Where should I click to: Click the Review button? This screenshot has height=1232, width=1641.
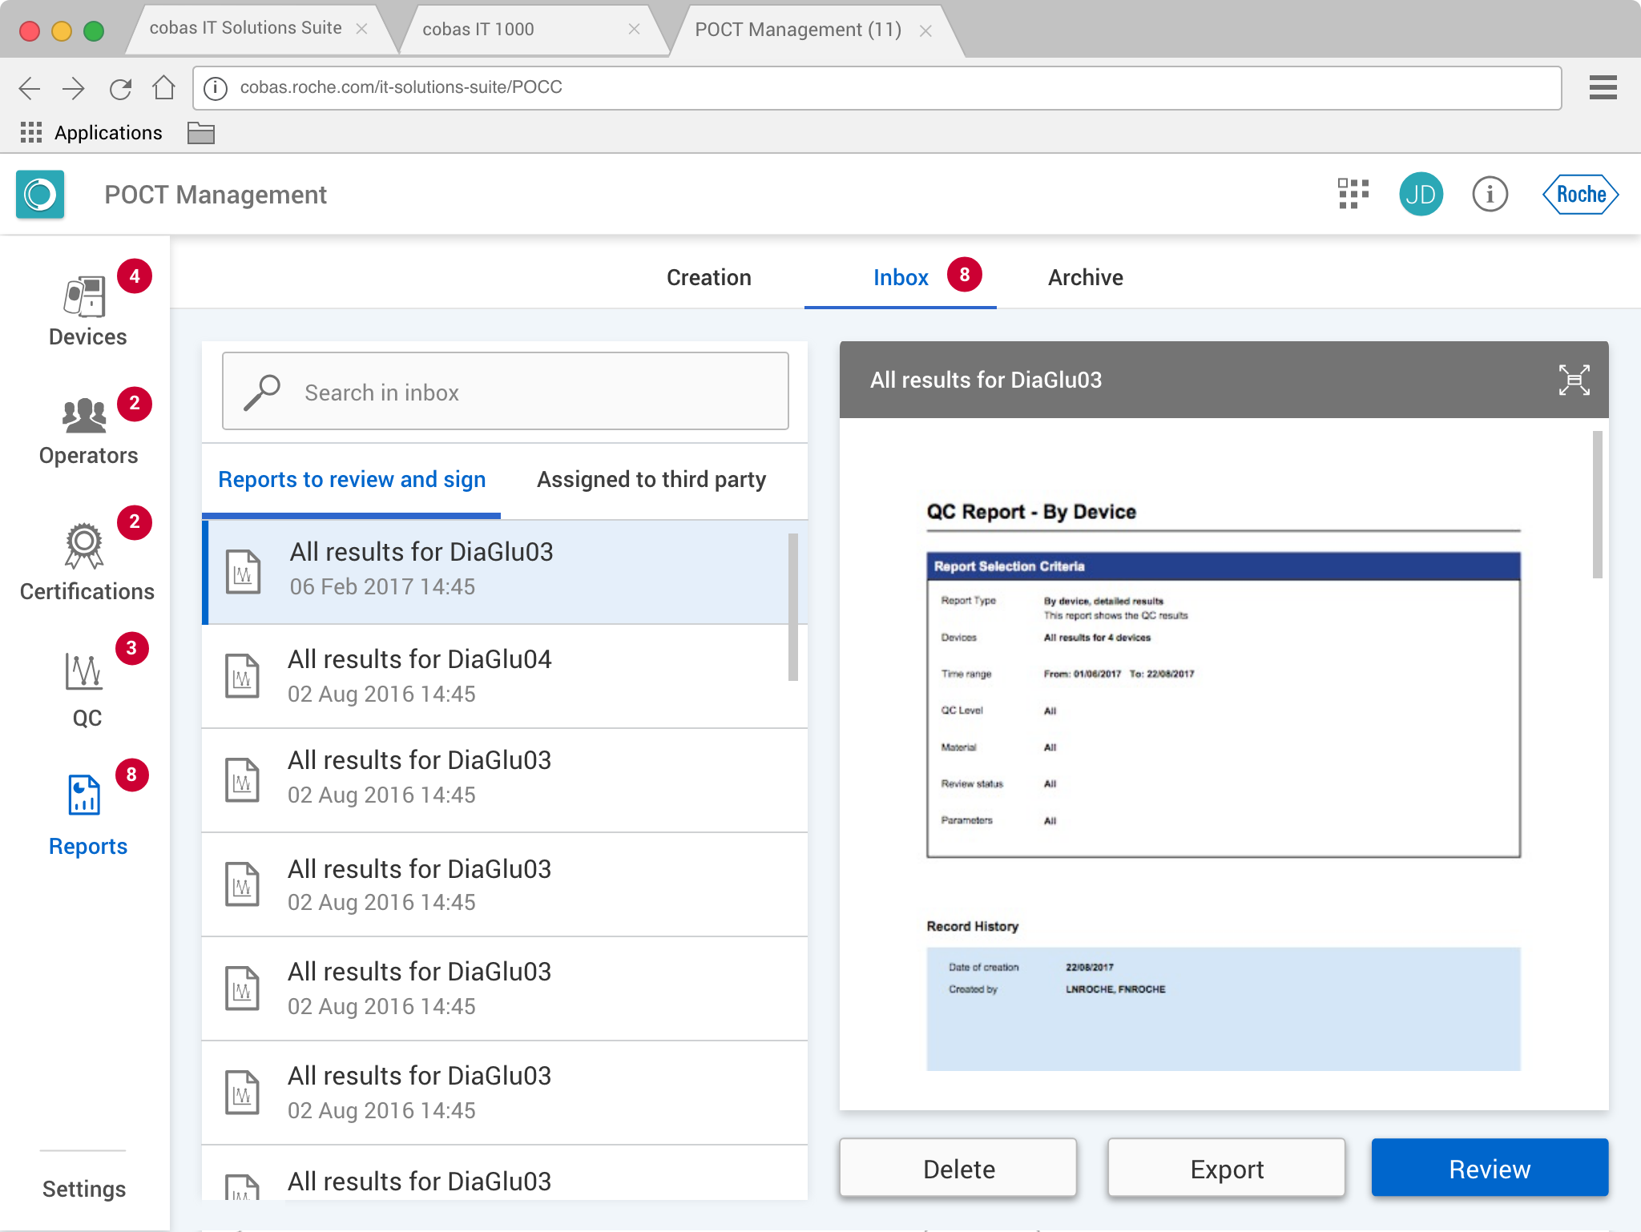[1489, 1169]
